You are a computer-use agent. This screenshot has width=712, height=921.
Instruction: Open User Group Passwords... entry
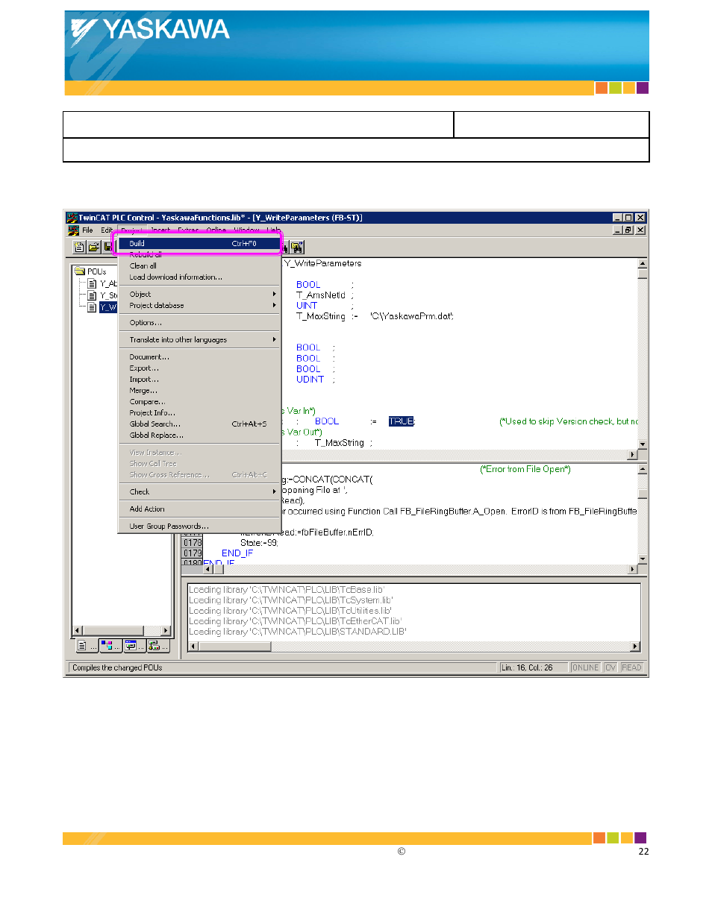[199, 526]
